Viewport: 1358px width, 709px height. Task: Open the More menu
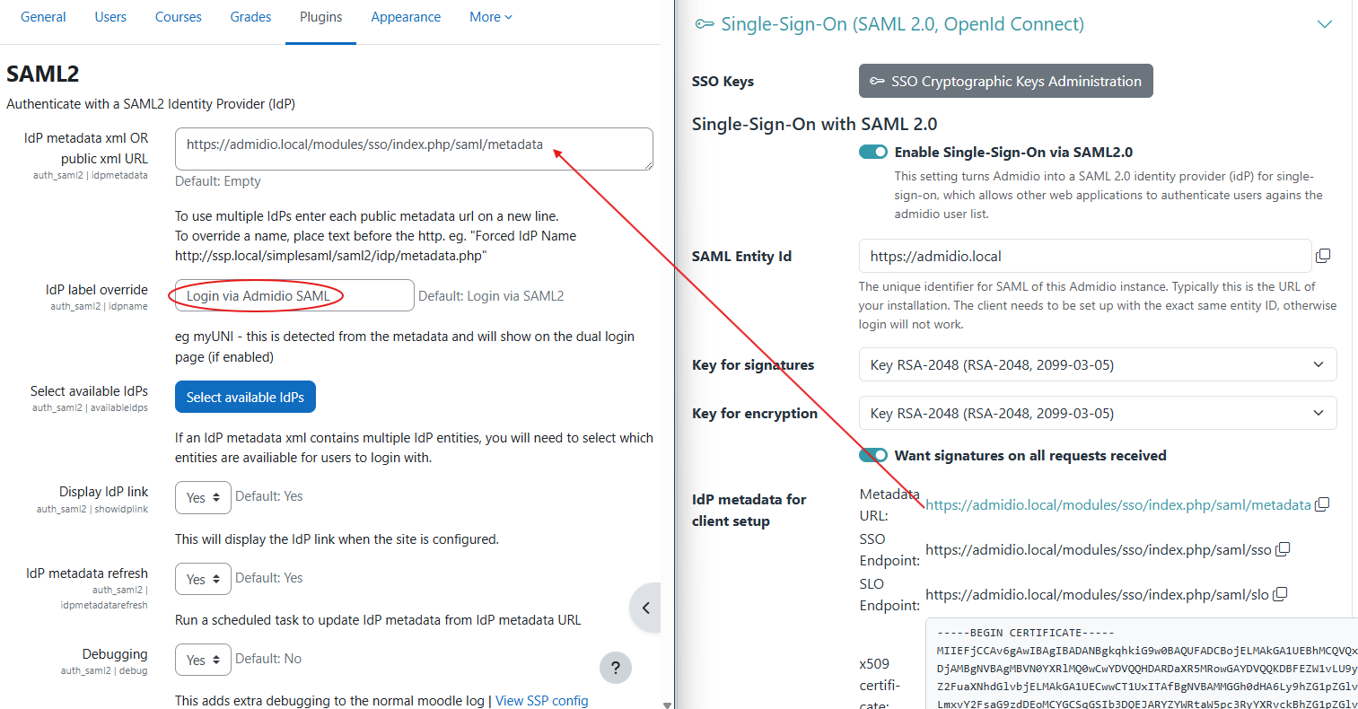[x=490, y=17]
